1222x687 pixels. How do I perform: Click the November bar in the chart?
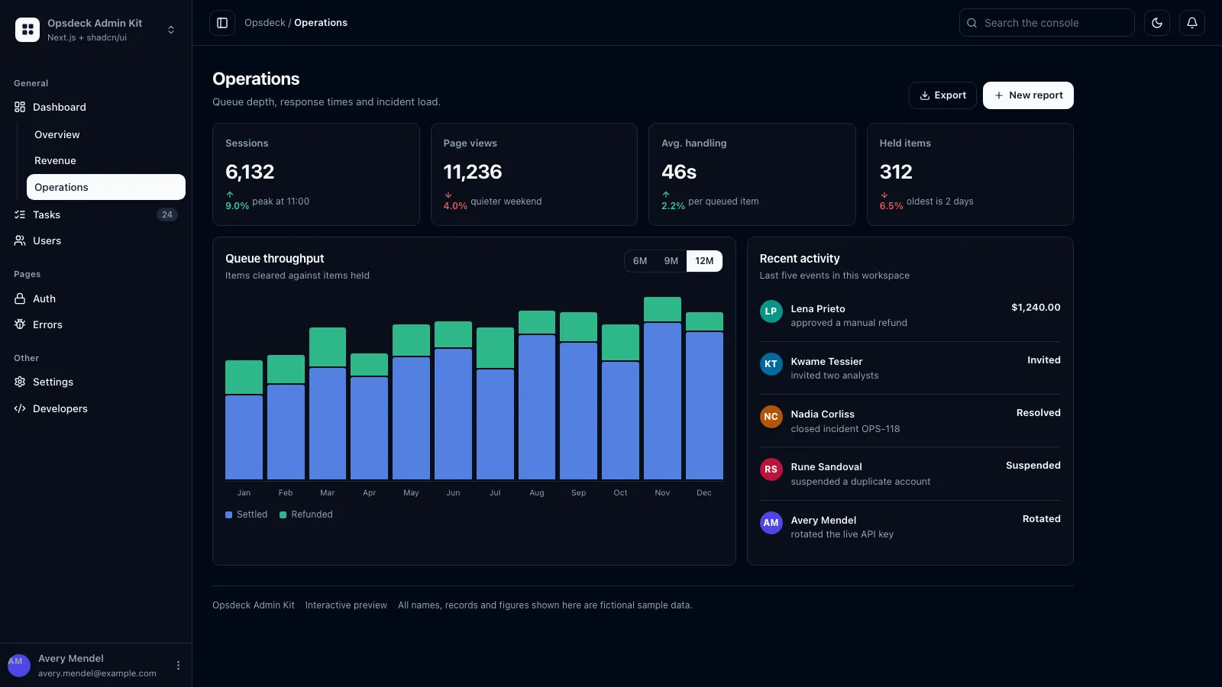point(662,388)
